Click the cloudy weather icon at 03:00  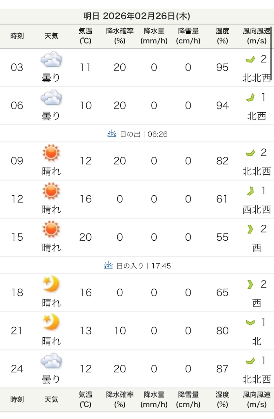tap(51, 60)
